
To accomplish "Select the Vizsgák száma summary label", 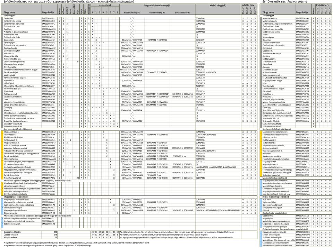I will point(10,238).
